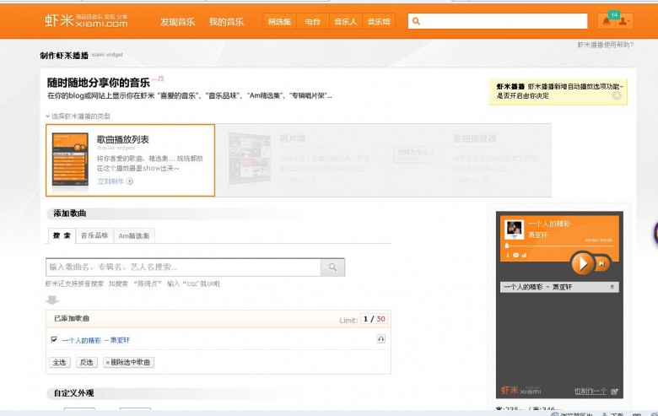Click the magnifier icon in the orange header
The height and width of the screenshot is (416, 658).
[417, 22]
